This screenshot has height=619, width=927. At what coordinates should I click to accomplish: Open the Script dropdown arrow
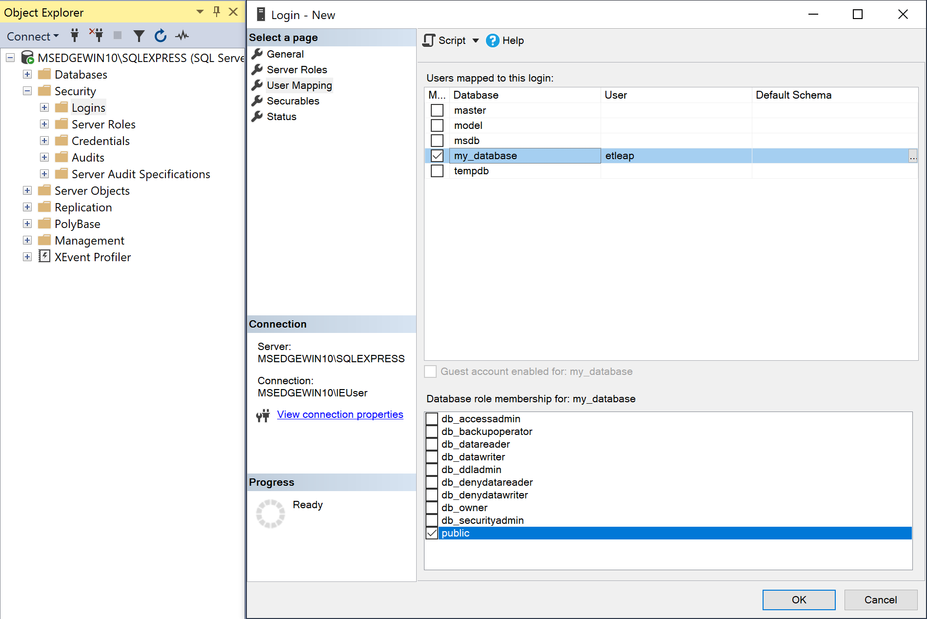(x=476, y=41)
